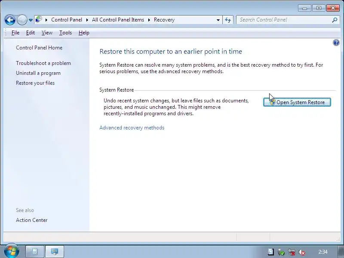Click the network disconnected tray icon
Viewport: 344px width, 258px height.
292,252
